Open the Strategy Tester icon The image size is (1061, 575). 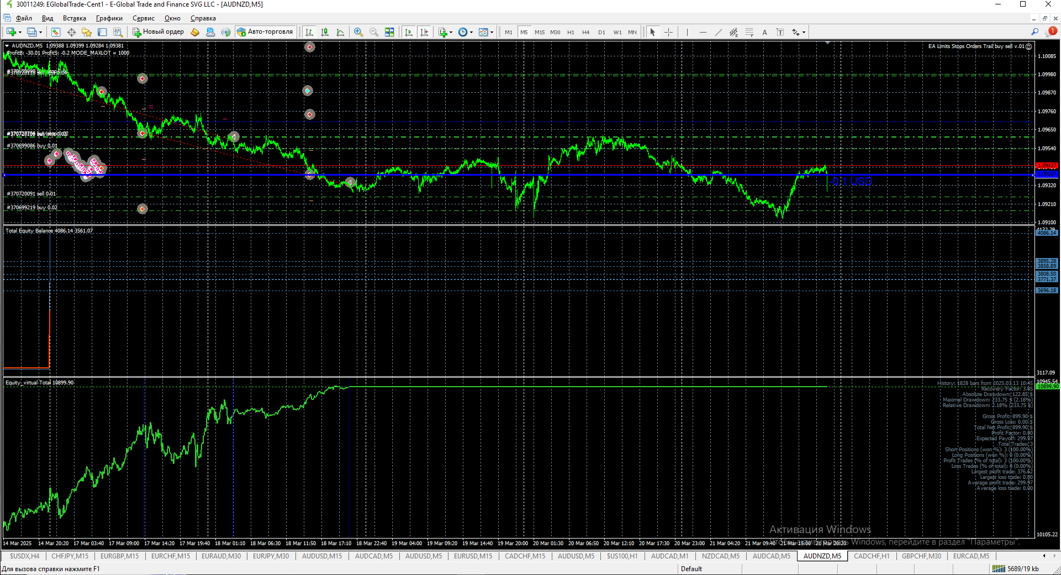(118, 32)
